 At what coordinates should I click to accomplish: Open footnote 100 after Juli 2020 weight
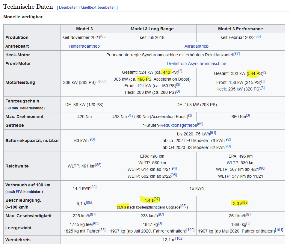[190, 230]
